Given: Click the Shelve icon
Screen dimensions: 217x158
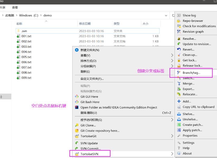Looking at the screenshot, I should 179,114.
